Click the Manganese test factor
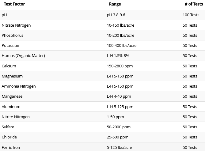The image size is (205, 151). coord(12,96)
